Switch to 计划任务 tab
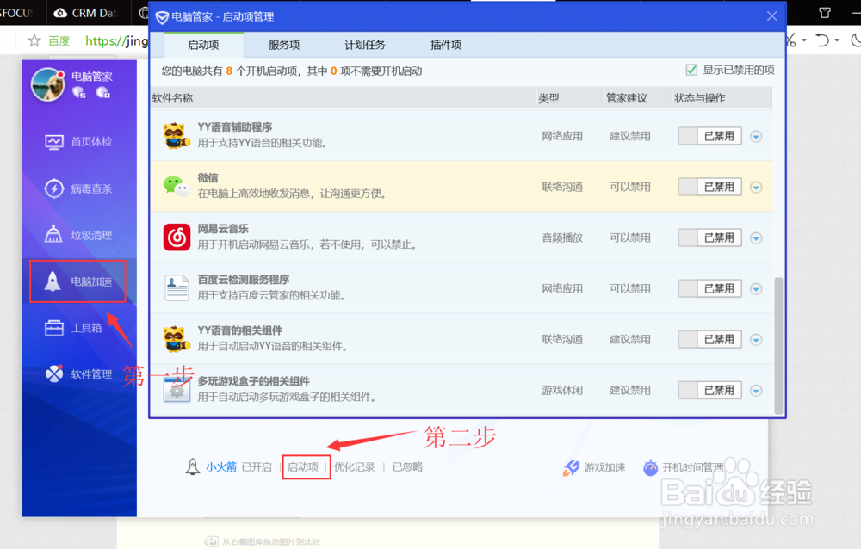The width and height of the screenshot is (861, 549). coord(364,45)
